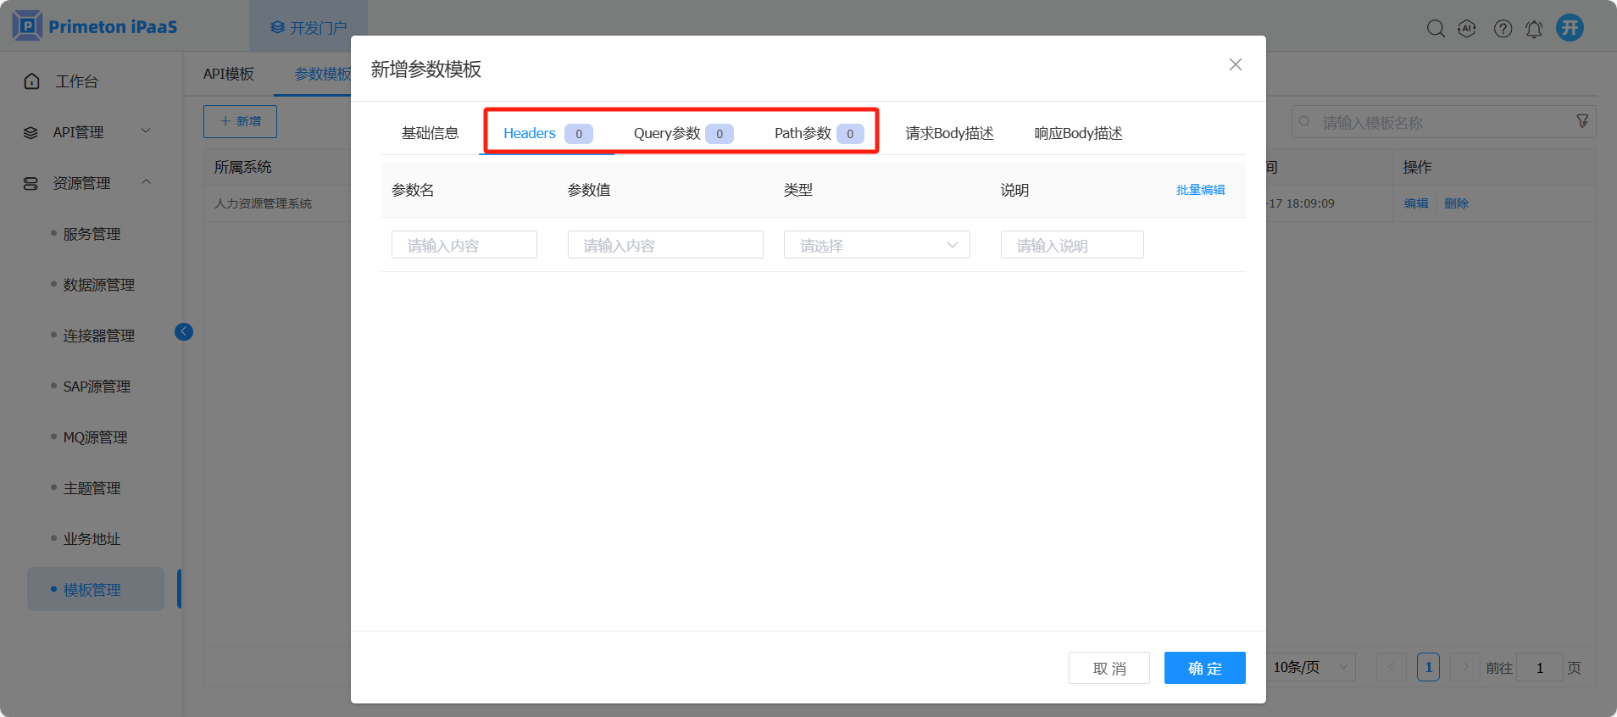Open the help question mark icon

point(1503,29)
